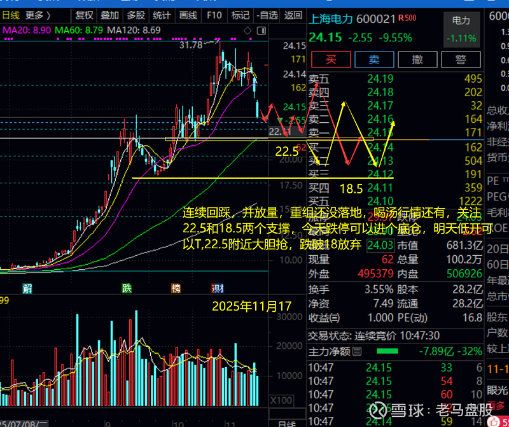Click the 总量 value 100.2万
This screenshot has width=509, height=427.
pos(464,260)
